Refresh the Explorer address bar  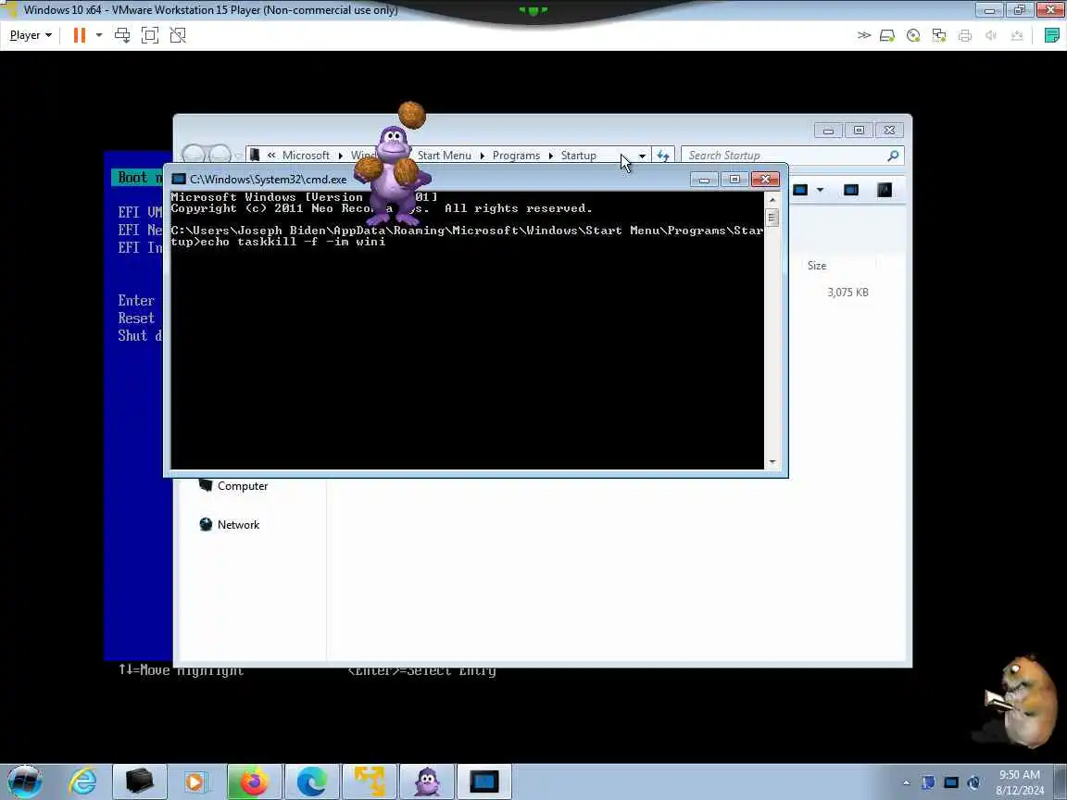tap(663, 156)
